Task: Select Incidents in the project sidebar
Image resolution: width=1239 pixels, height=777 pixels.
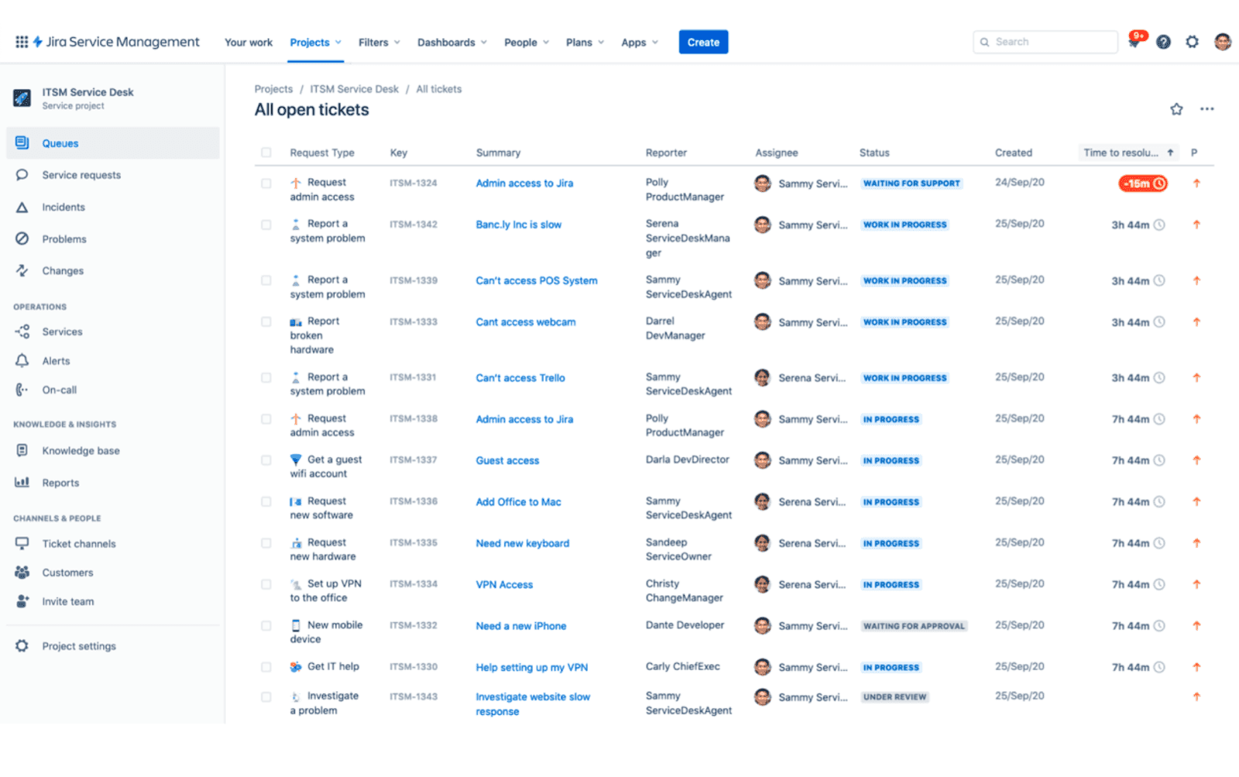Action: (x=63, y=207)
